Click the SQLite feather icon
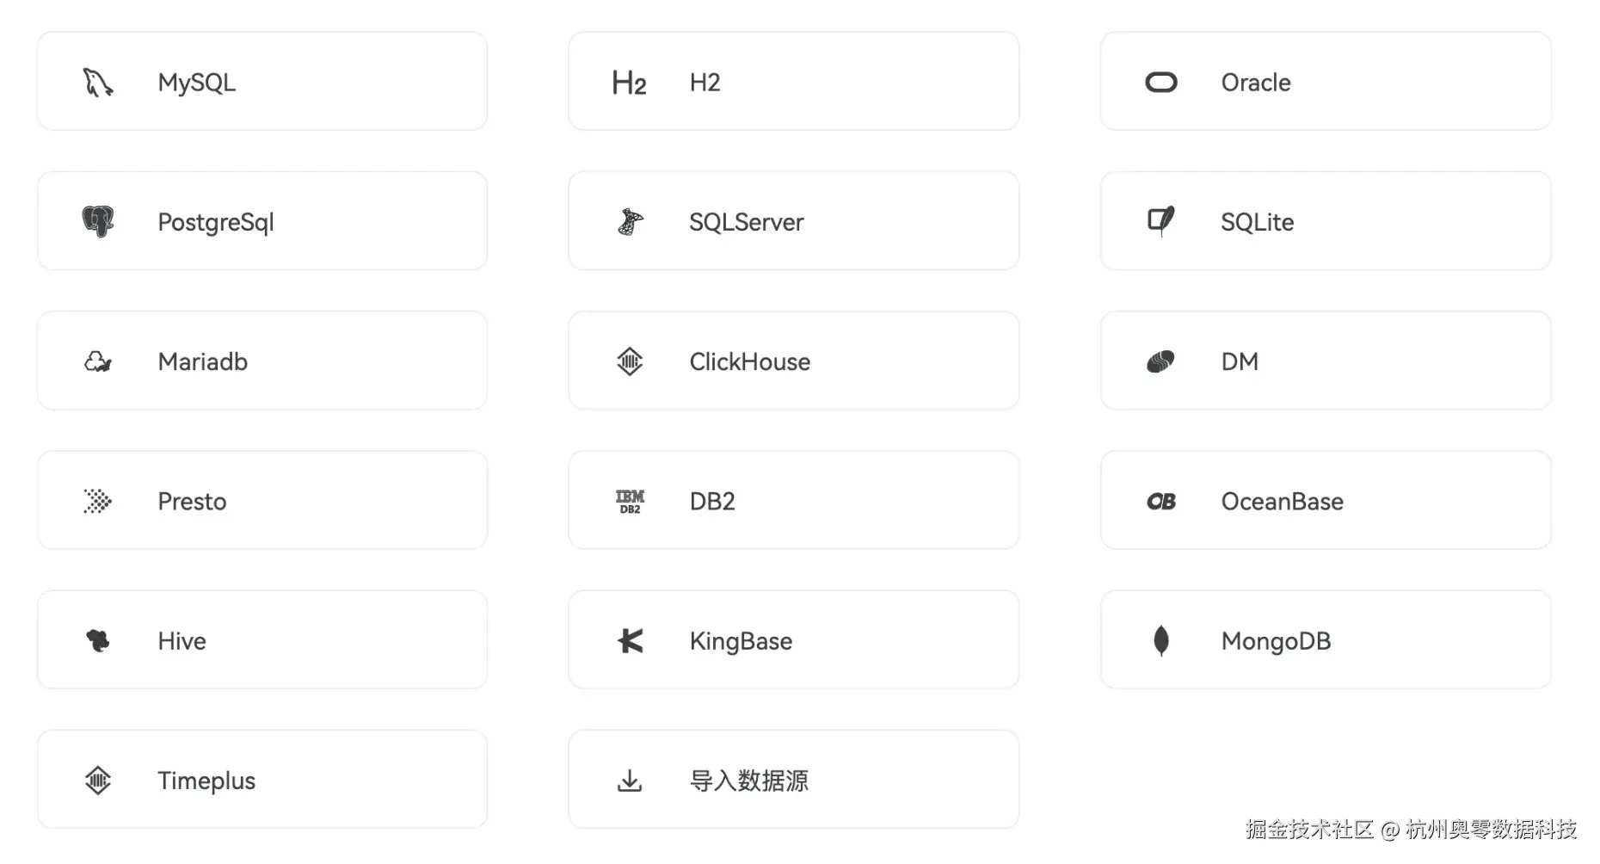This screenshot has height=864, width=1600. coord(1161,222)
